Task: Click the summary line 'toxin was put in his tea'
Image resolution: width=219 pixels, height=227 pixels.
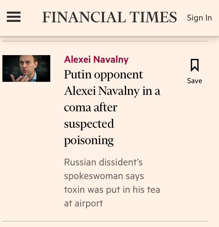Action: (x=112, y=189)
